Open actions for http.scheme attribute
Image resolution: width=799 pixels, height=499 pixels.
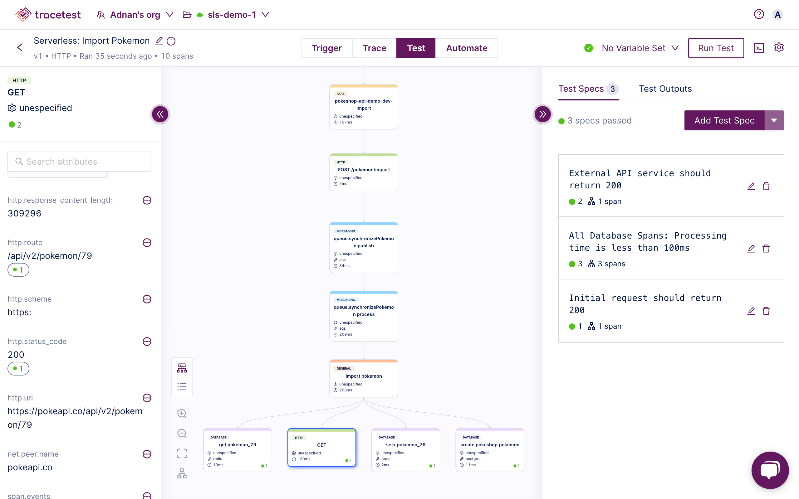[x=147, y=299]
